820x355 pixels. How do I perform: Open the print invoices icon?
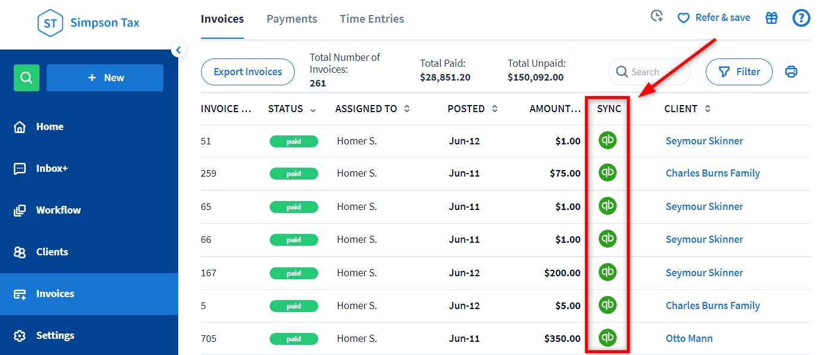791,71
